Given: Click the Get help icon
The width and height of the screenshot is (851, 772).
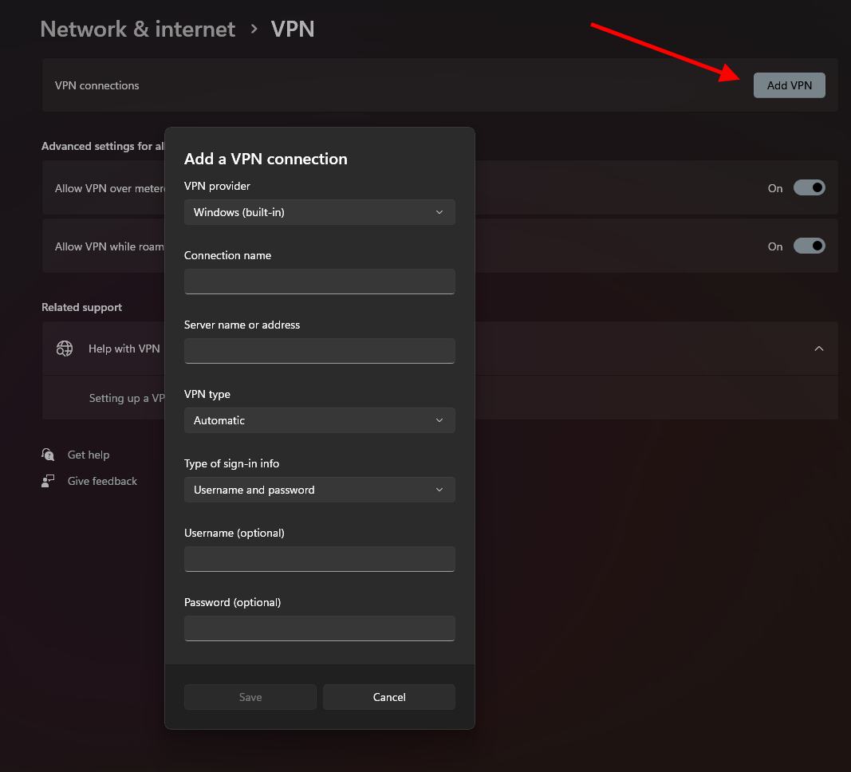Looking at the screenshot, I should tap(49, 455).
